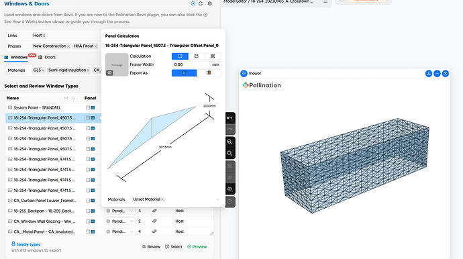Toggle panel checkbox for CA_Curtain Panel Louver row
Screen dimensions: 463x259
(88, 201)
